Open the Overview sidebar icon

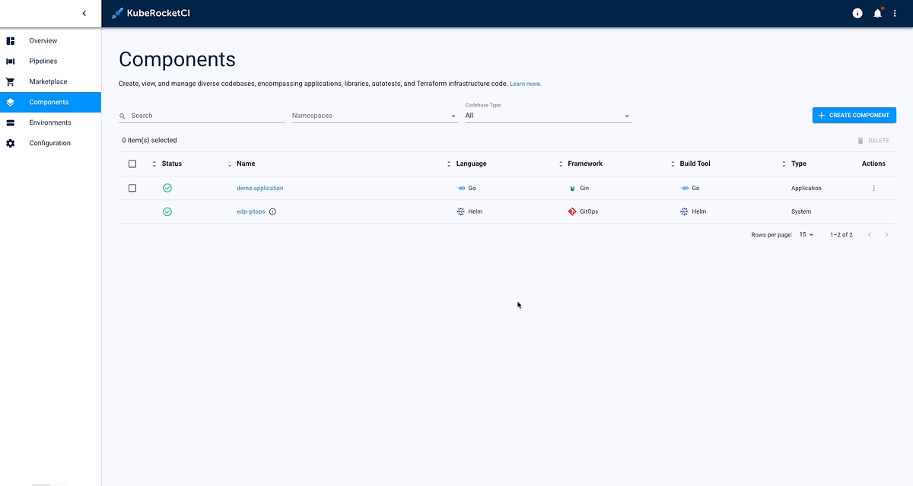tap(11, 40)
